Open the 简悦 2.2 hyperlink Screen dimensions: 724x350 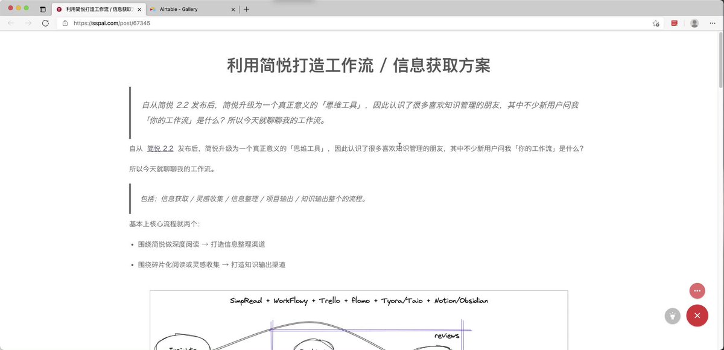(x=160, y=148)
